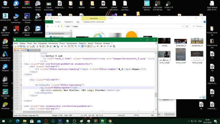The height and width of the screenshot is (124, 220).
Task: Click the Explorer search field
Action: pos(198,27)
